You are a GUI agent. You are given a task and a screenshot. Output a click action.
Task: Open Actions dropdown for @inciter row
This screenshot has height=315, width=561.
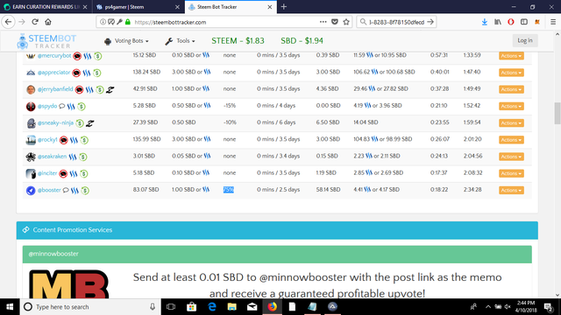pyautogui.click(x=511, y=173)
